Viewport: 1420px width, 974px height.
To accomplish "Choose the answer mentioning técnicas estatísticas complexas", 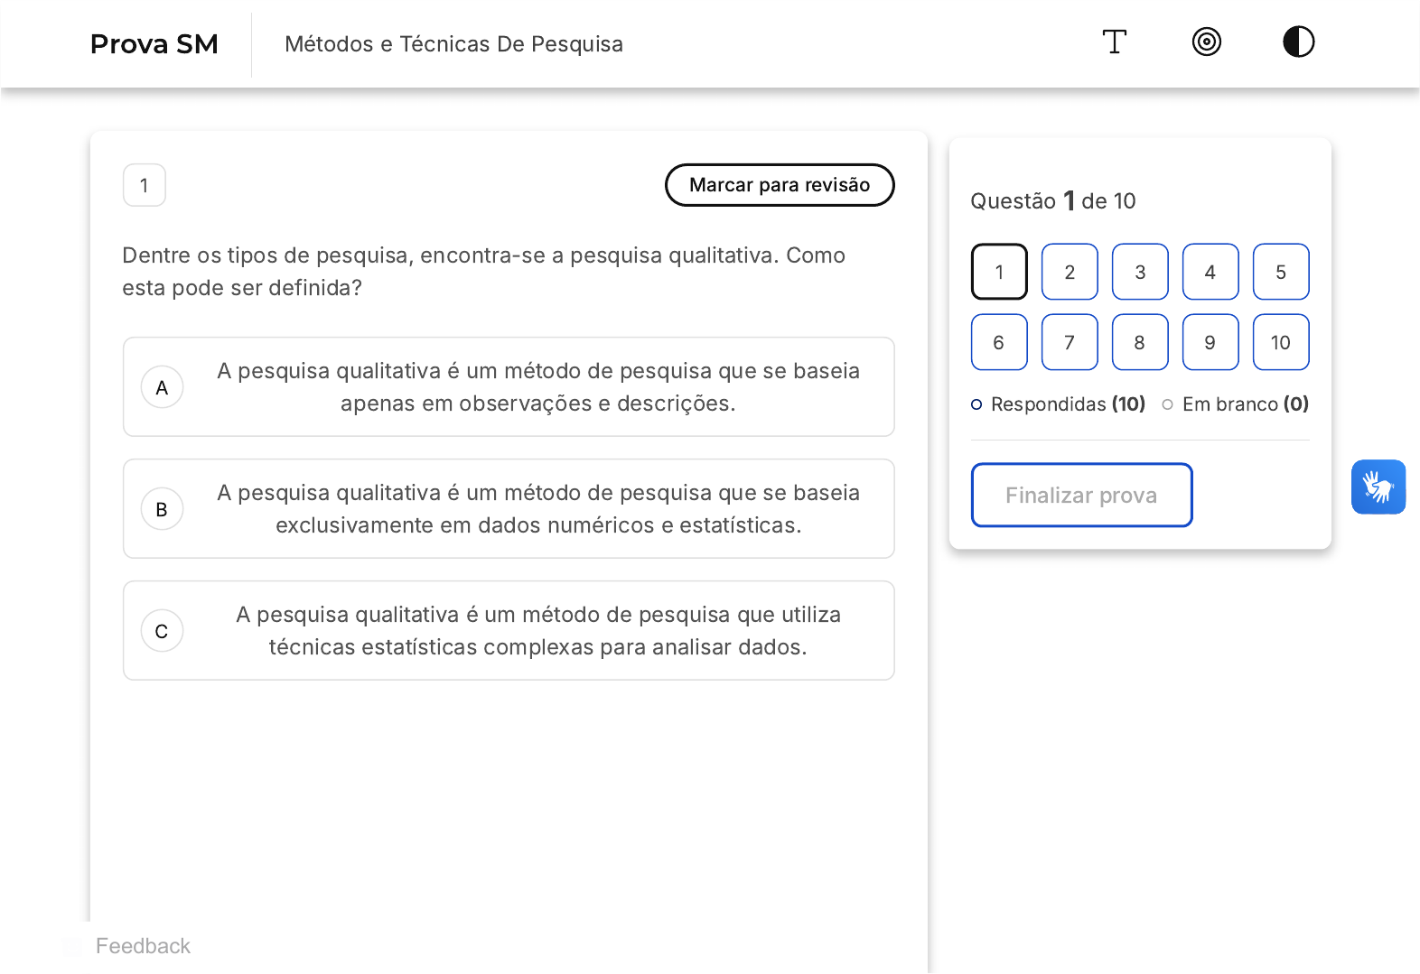I will pos(537,631).
